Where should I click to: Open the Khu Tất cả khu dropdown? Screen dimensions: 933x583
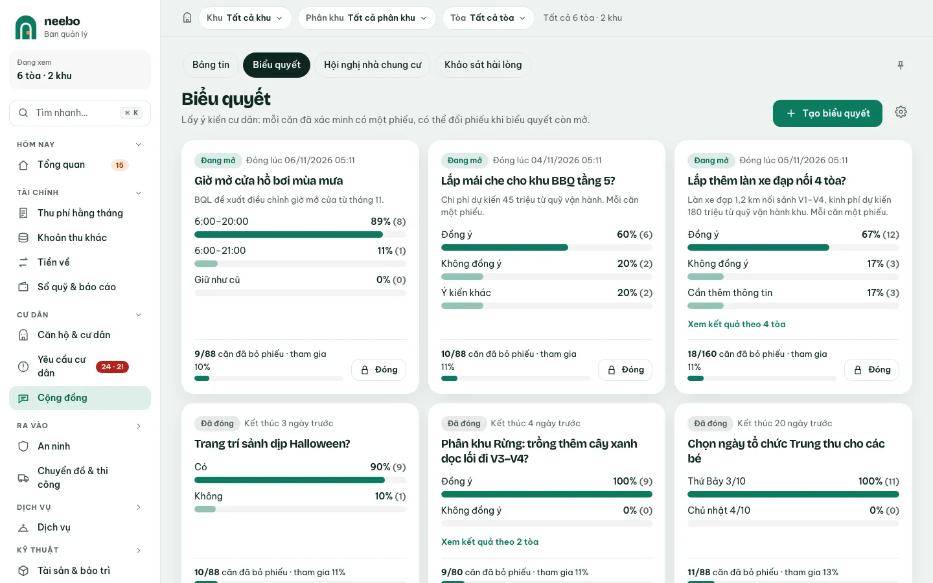point(245,18)
